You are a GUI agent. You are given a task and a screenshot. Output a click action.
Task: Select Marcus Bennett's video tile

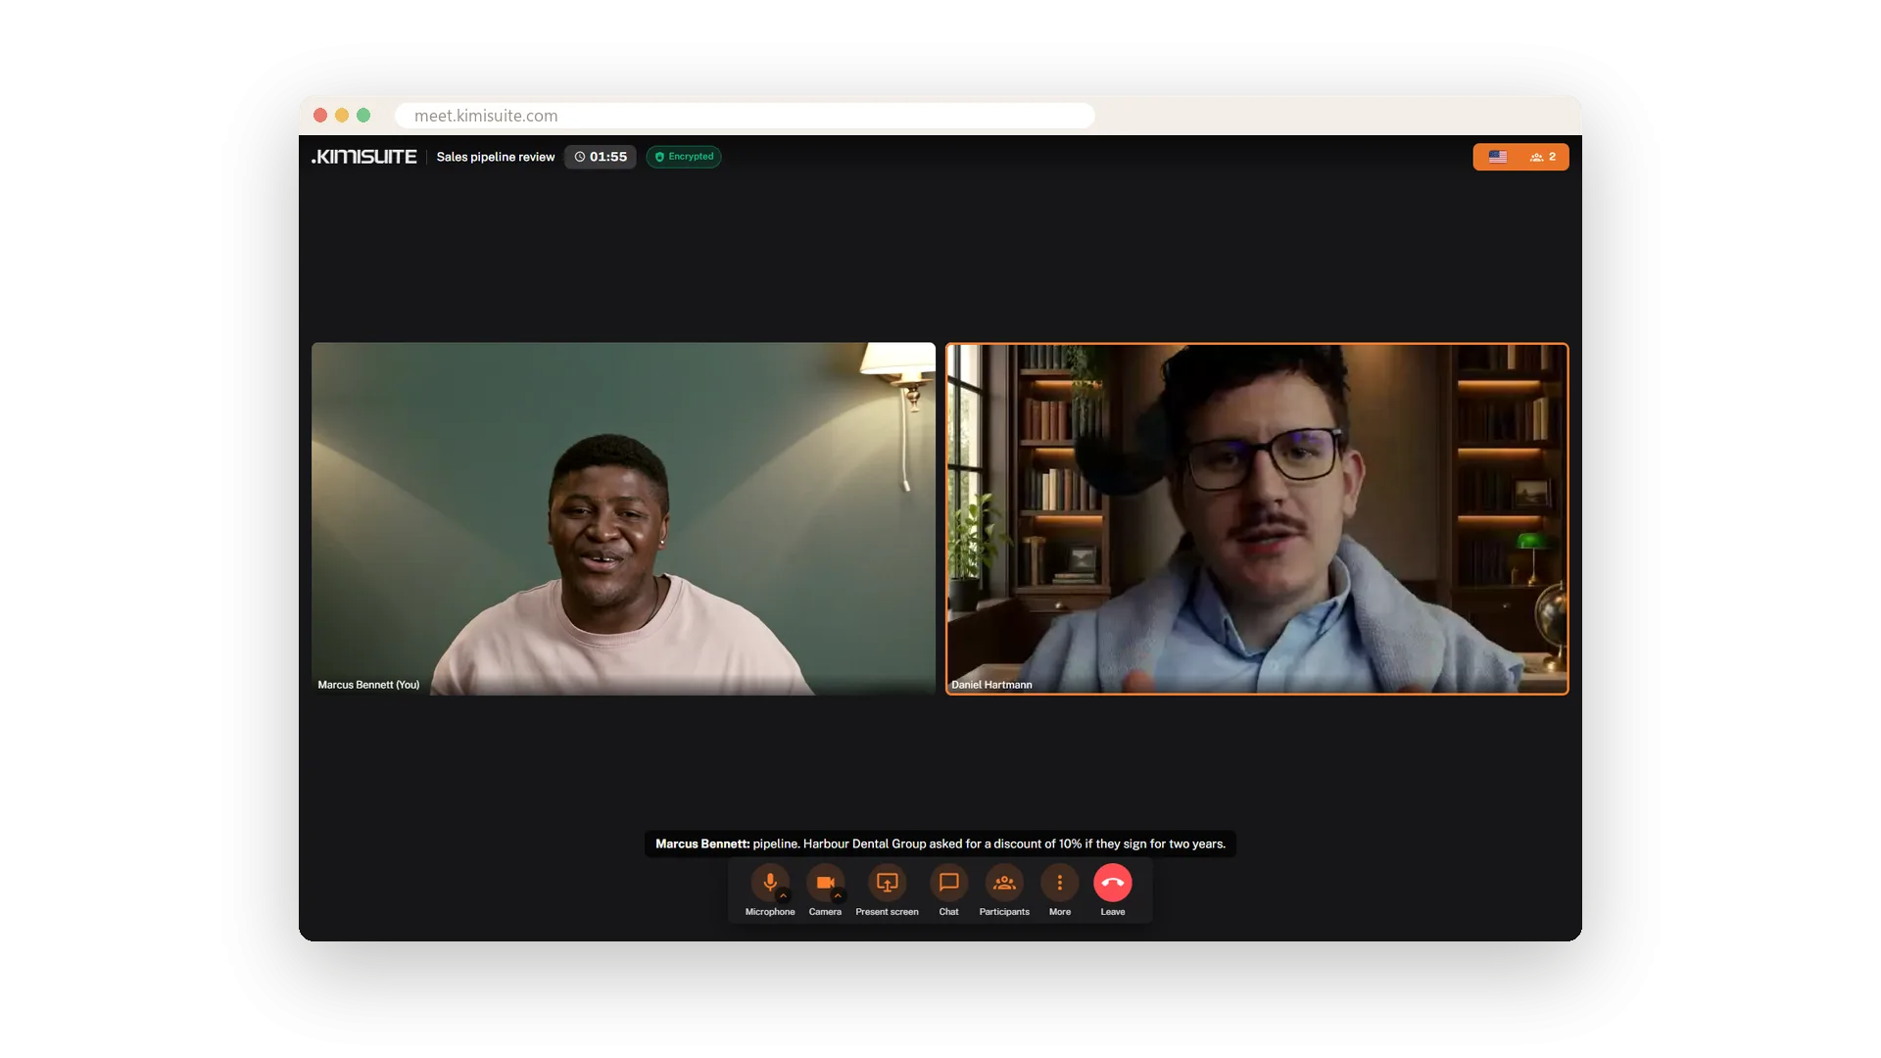623,518
